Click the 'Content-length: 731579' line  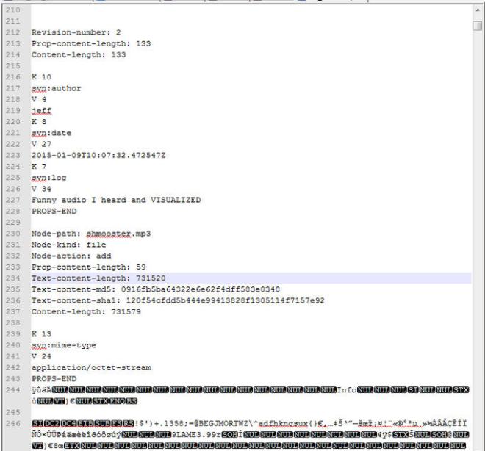tap(86, 311)
